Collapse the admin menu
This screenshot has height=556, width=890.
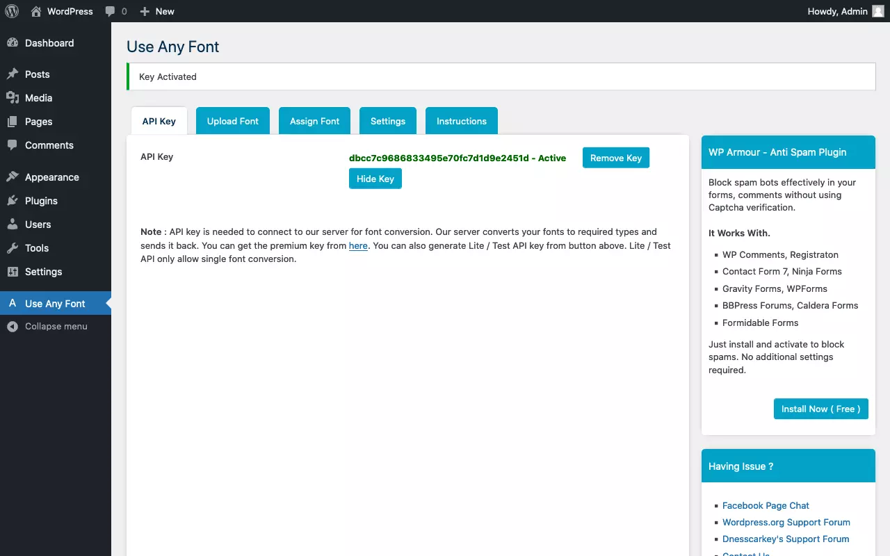[56, 327]
